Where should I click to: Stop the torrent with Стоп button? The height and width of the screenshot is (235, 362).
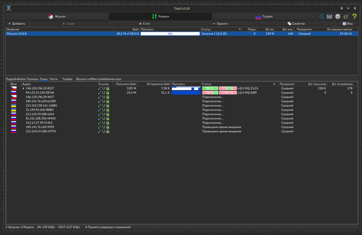(145, 24)
